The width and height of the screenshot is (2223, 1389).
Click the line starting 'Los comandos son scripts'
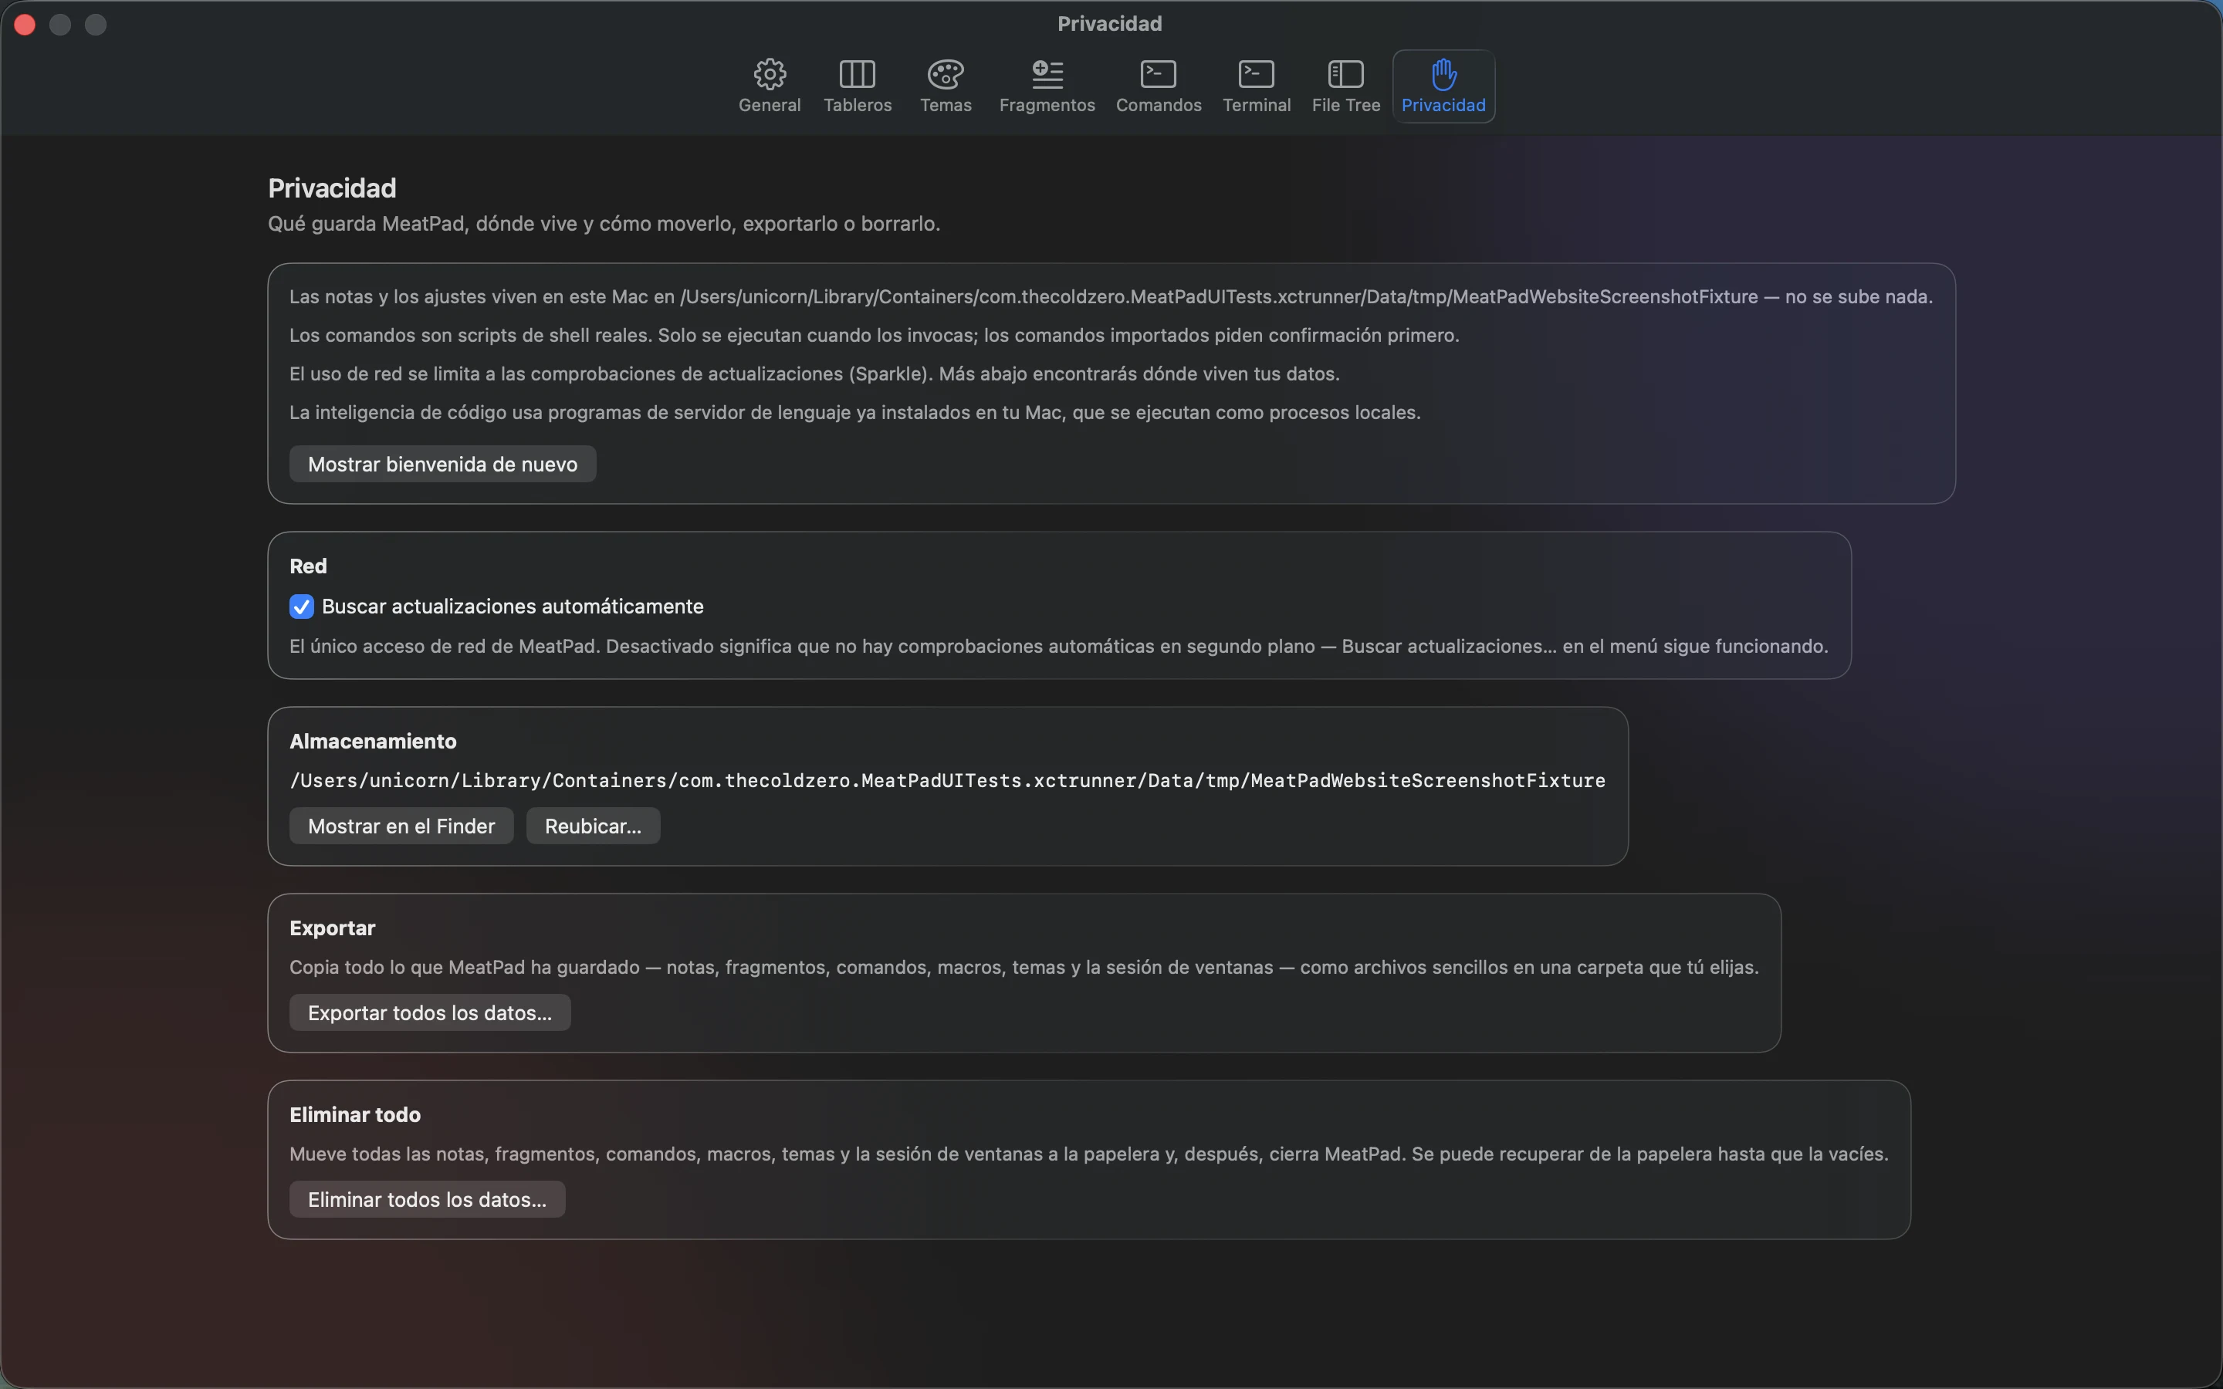(x=875, y=336)
